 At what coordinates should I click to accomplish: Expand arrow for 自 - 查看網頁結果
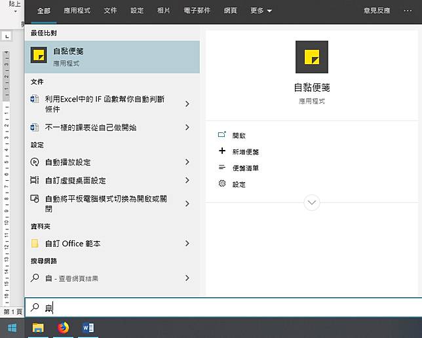pos(187,278)
